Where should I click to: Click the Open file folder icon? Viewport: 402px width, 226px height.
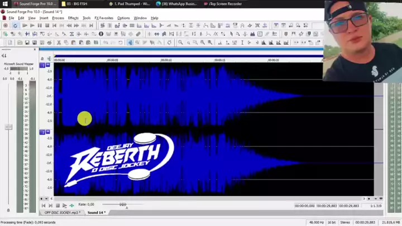(x=20, y=42)
